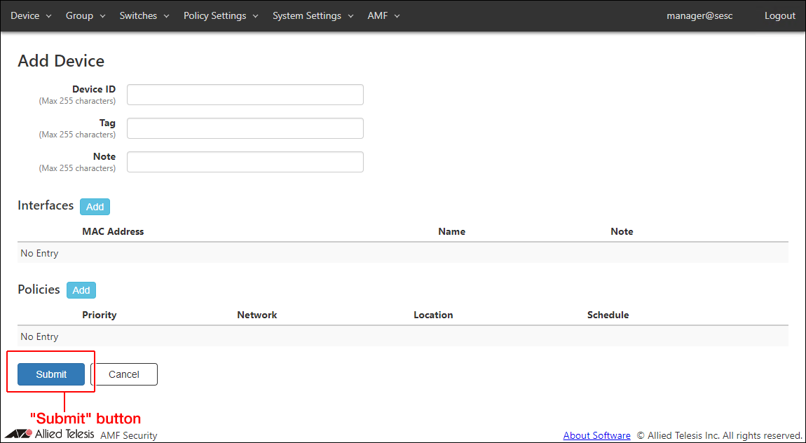Open the Policy Settings menu
Image resolution: width=806 pixels, height=443 pixels.
[221, 15]
